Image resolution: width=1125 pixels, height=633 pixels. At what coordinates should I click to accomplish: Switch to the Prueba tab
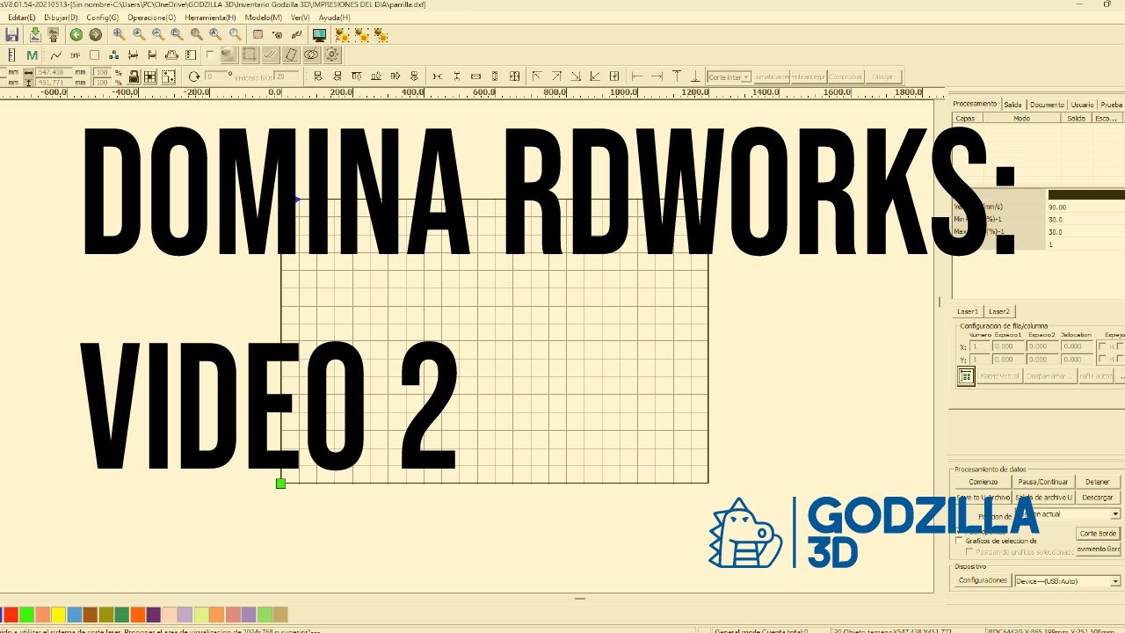tap(1111, 104)
